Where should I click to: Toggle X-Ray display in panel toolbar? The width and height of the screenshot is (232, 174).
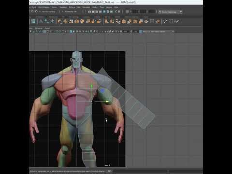(x=110, y=31)
